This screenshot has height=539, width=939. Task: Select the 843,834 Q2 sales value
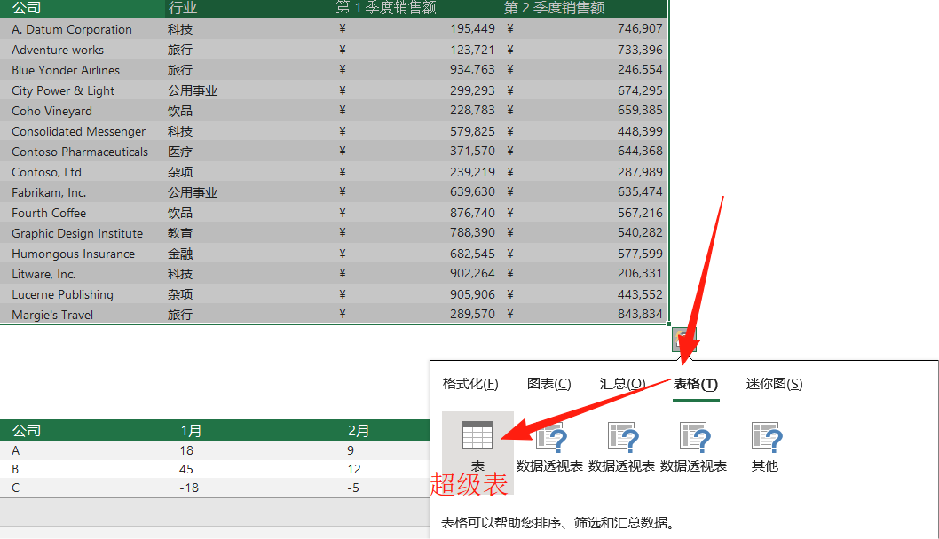(x=640, y=314)
